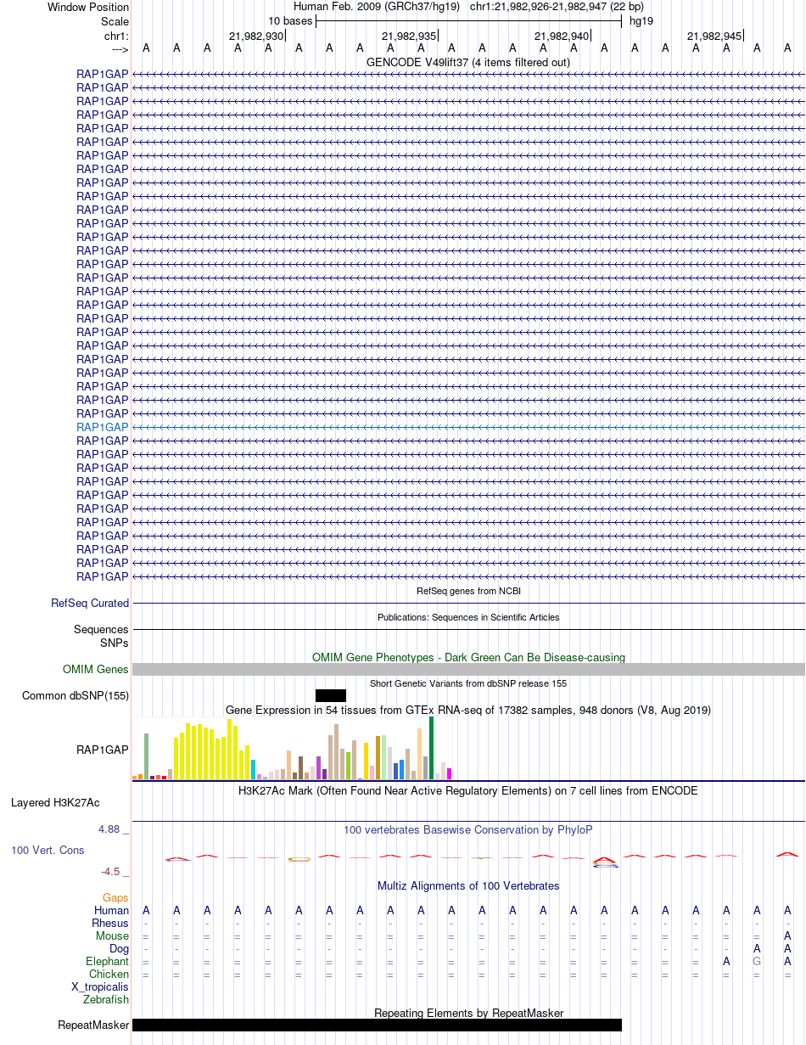Click 'Multiz Alignments of 100 Vertebrates' title

pos(468,885)
